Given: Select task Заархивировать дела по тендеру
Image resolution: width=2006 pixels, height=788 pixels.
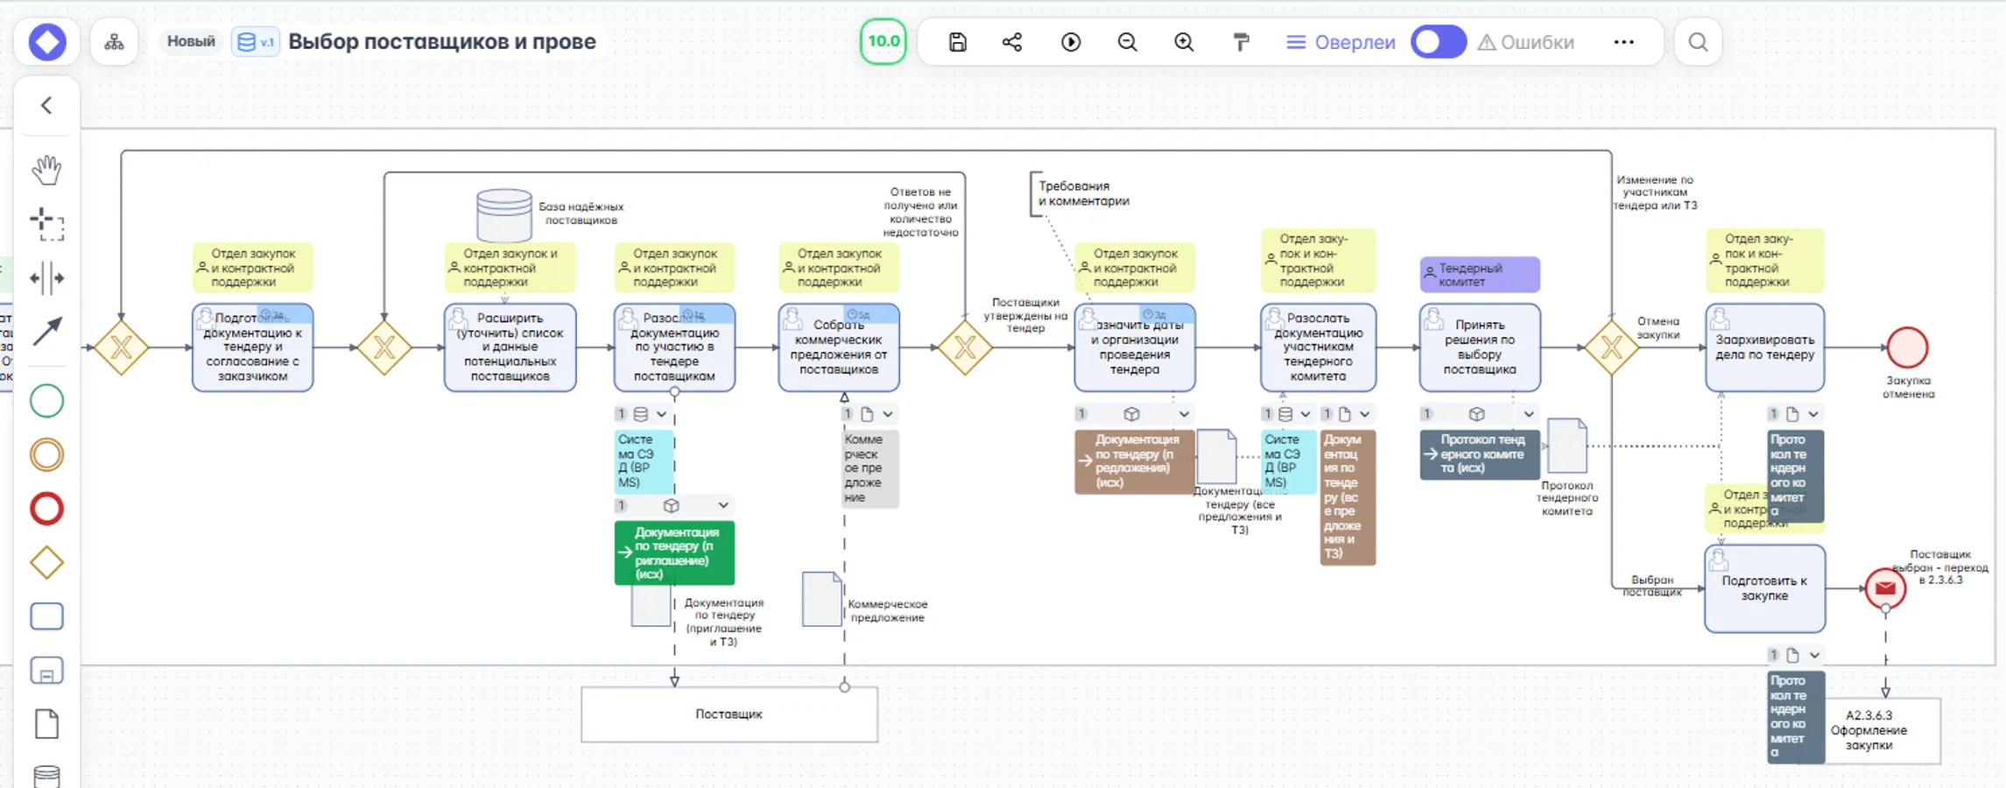Looking at the screenshot, I should [x=1765, y=348].
